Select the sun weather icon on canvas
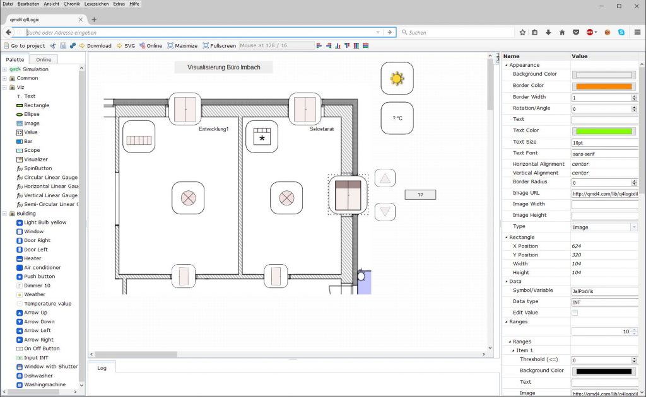This screenshot has height=397, width=646. (x=397, y=78)
